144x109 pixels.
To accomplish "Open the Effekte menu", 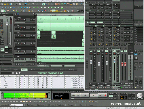I will 43,1.
